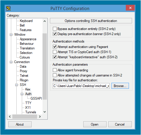Collapse the SSH tree node

[17, 85]
